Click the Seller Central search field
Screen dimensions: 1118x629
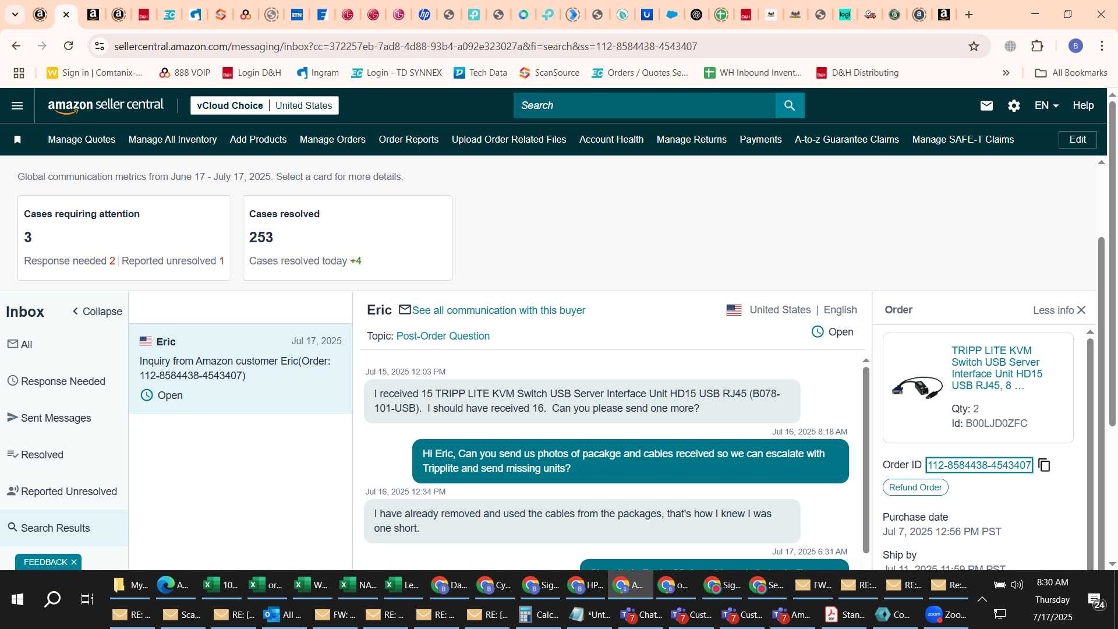(x=644, y=105)
